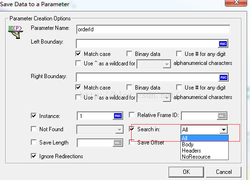The width and height of the screenshot is (250, 180).
Task: Enable the Not Found checkbox
Action: point(34,129)
